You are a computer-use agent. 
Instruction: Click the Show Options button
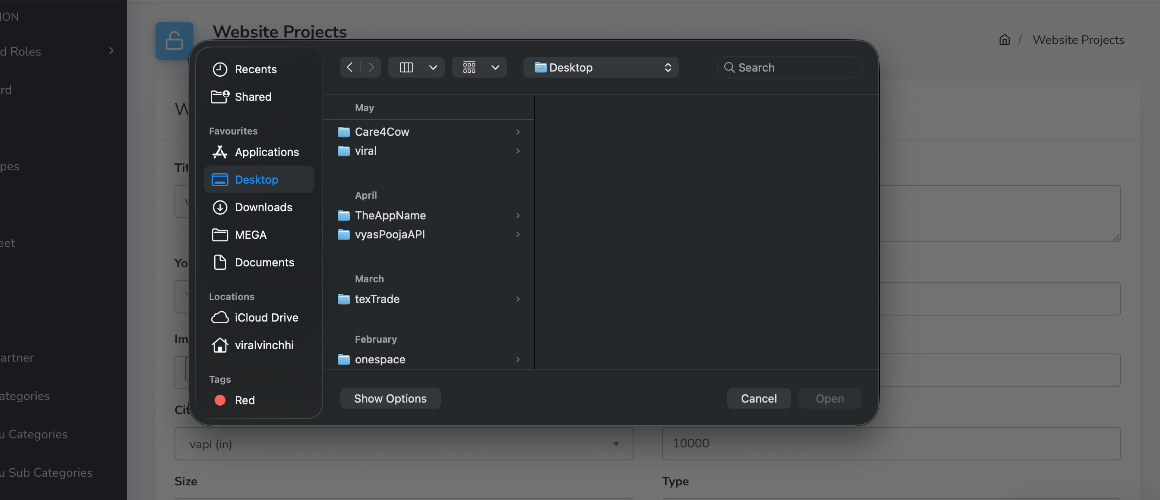click(390, 398)
